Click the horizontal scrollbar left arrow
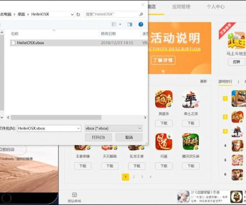 click(x=8, y=117)
